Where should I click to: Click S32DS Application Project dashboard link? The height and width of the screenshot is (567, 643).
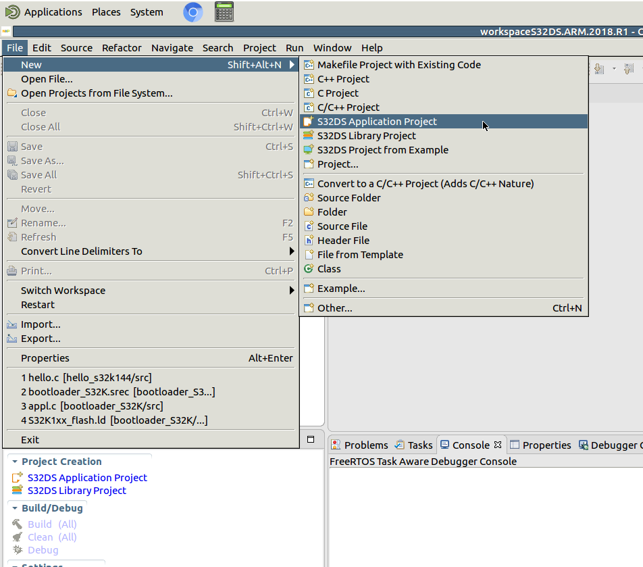(87, 478)
